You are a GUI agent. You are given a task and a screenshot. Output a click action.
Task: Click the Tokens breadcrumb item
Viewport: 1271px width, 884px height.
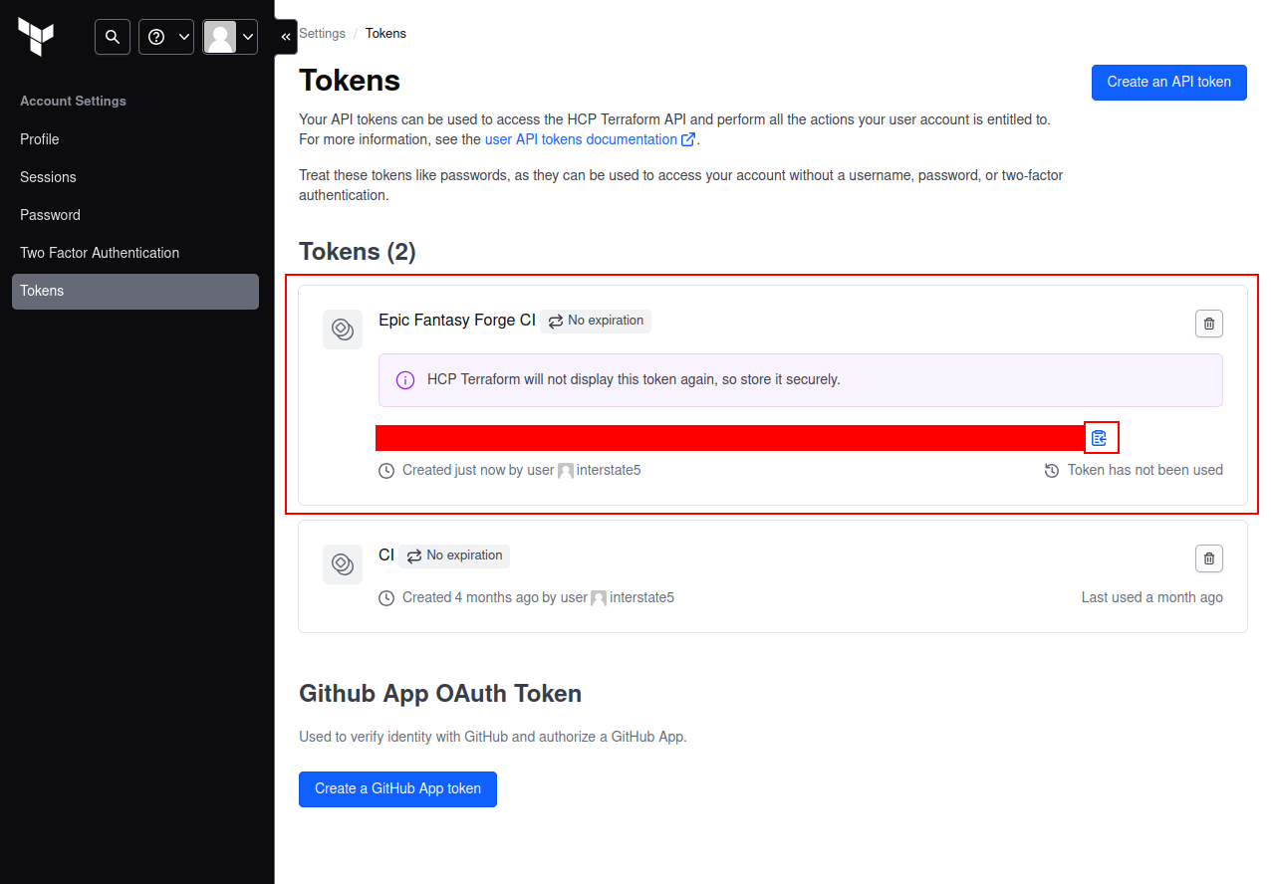pyautogui.click(x=385, y=34)
